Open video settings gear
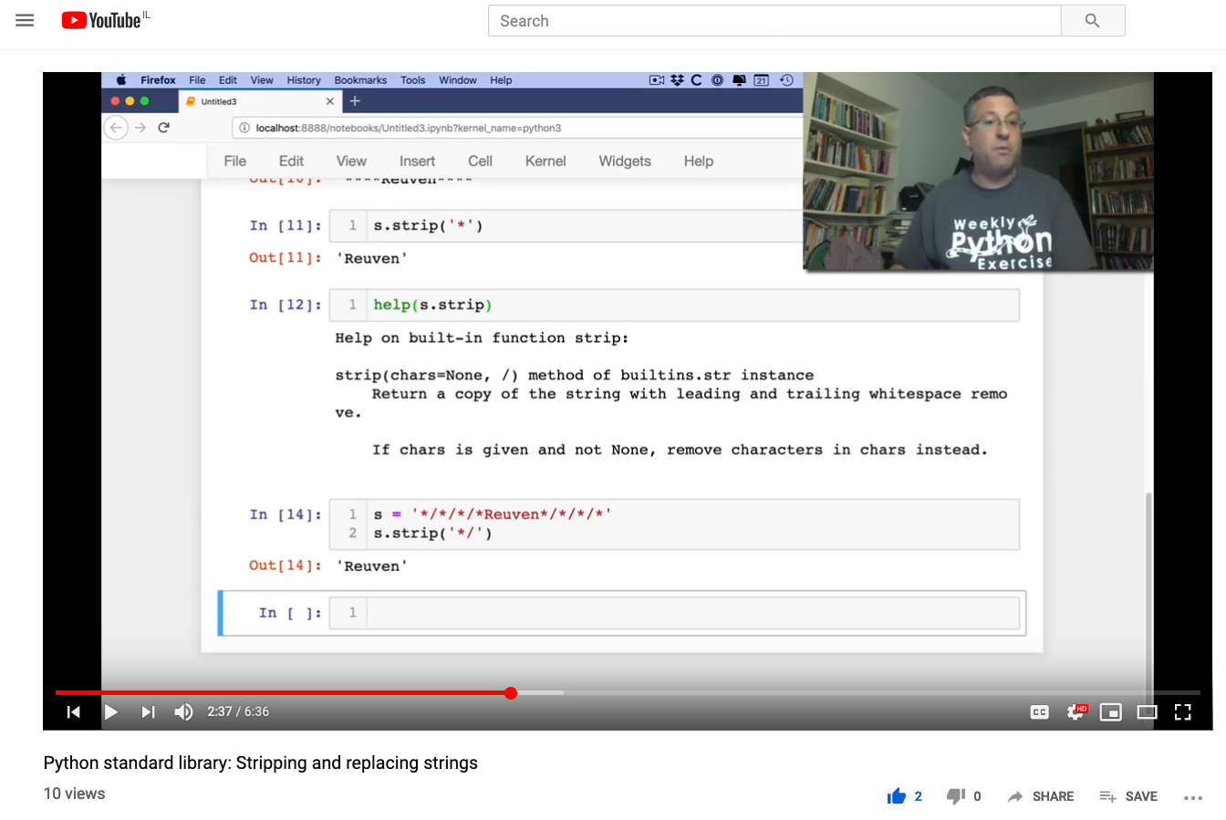 click(1076, 711)
